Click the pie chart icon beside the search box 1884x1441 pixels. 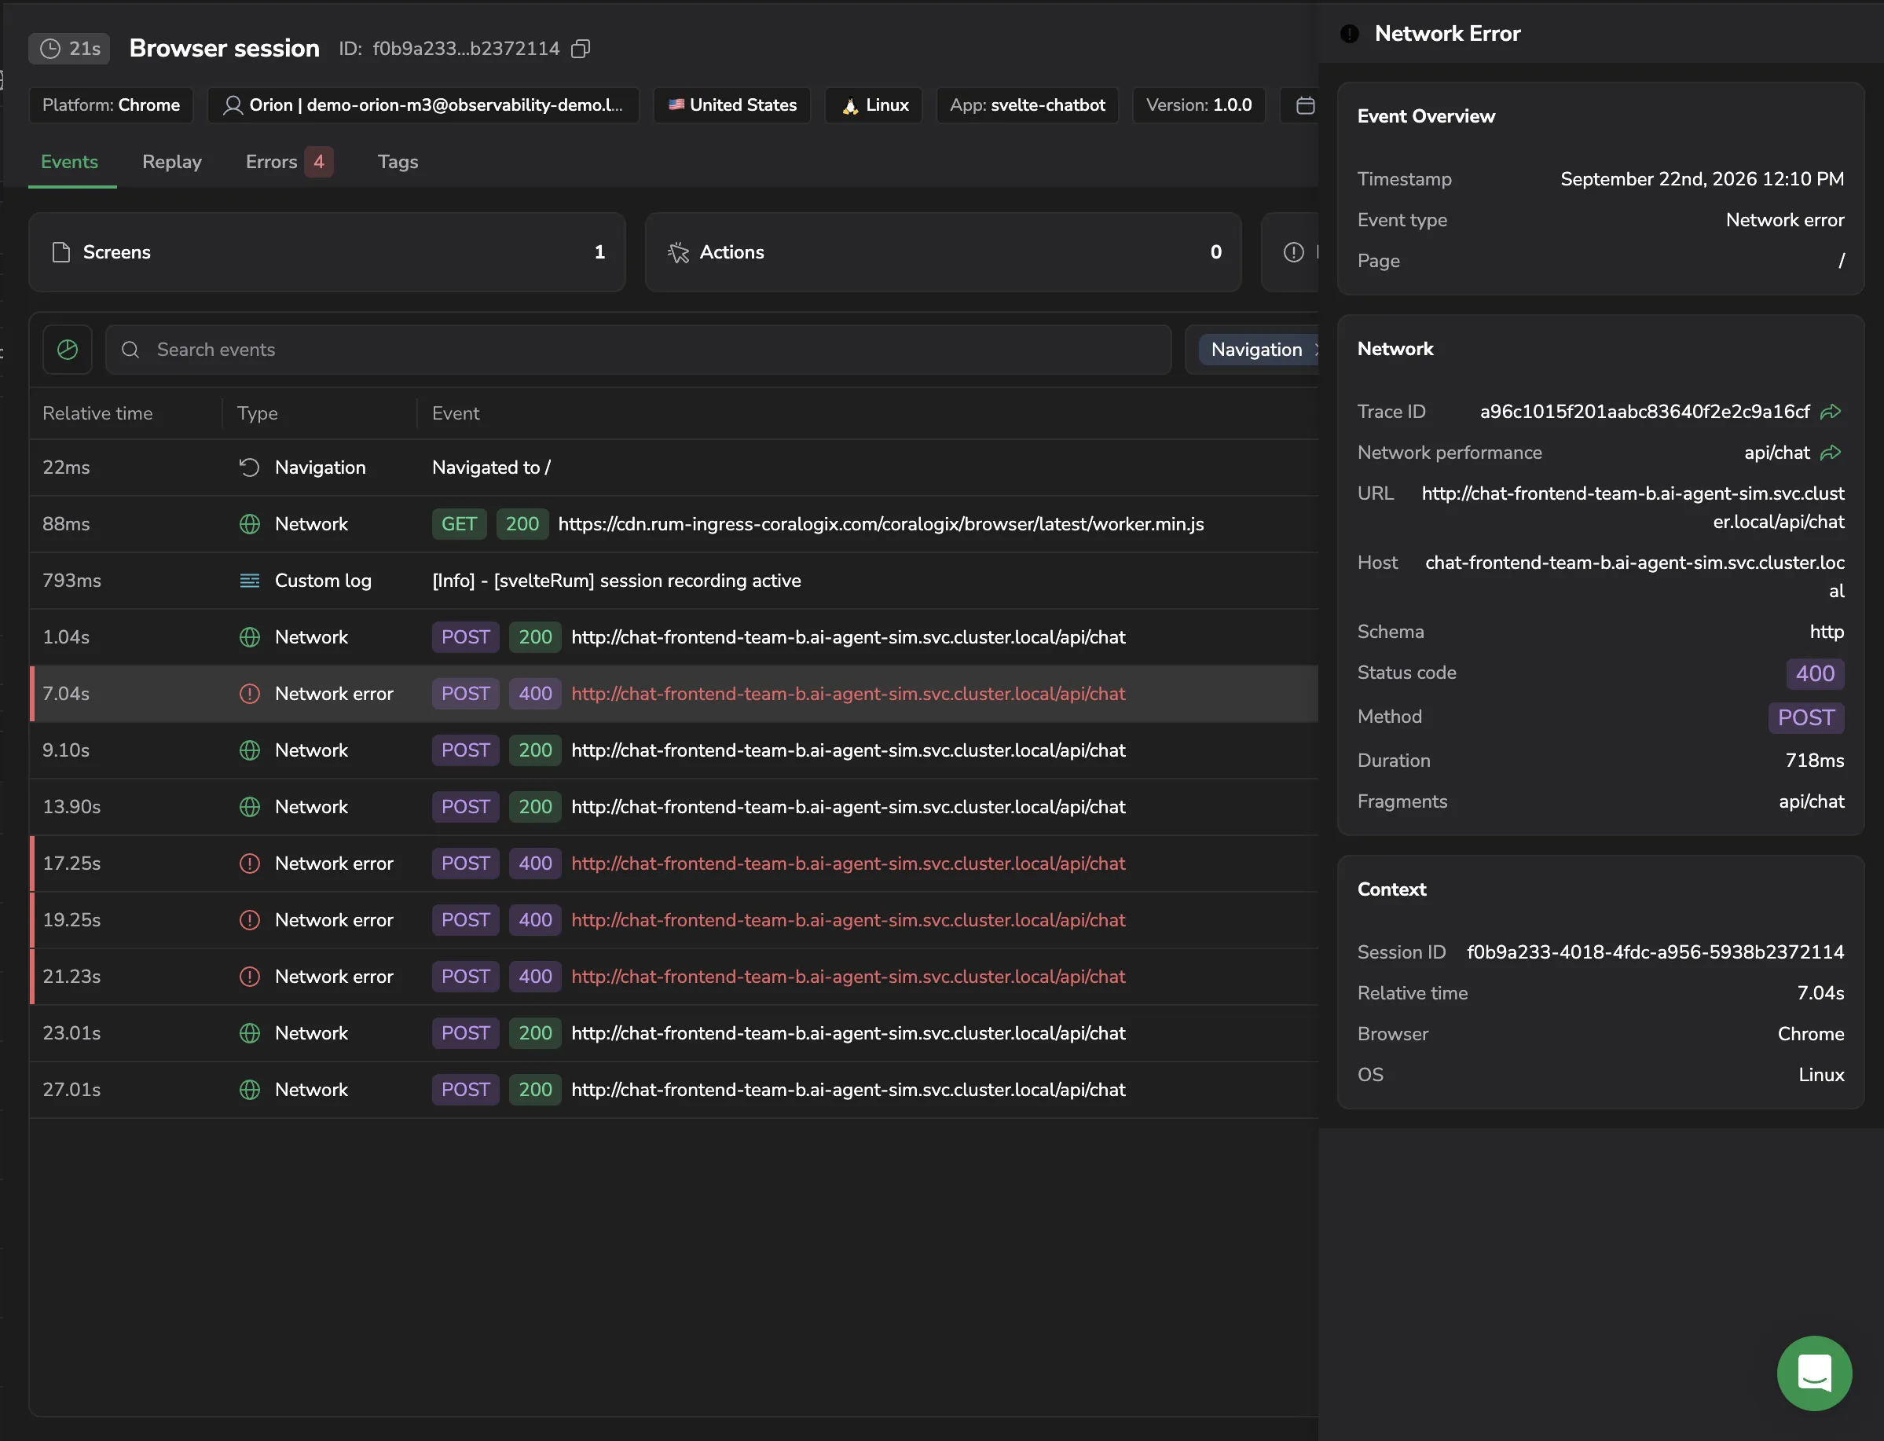68,350
